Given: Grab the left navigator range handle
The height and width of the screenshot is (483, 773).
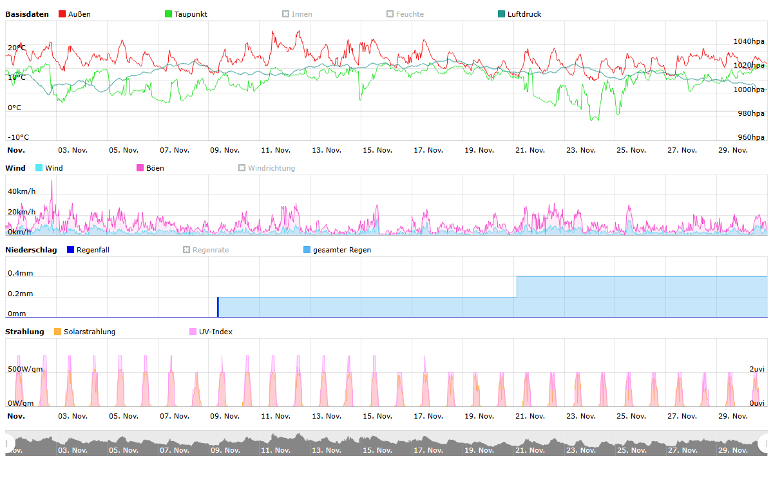Looking at the screenshot, I should [x=8, y=444].
